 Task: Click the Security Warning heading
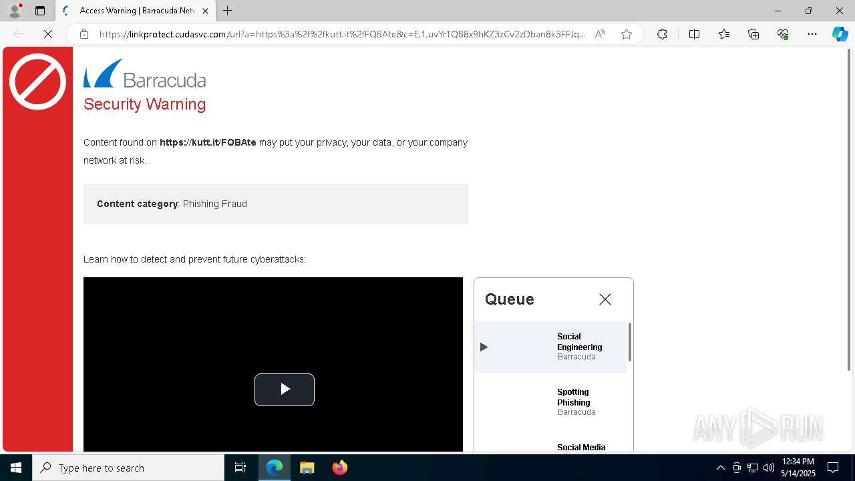(144, 104)
